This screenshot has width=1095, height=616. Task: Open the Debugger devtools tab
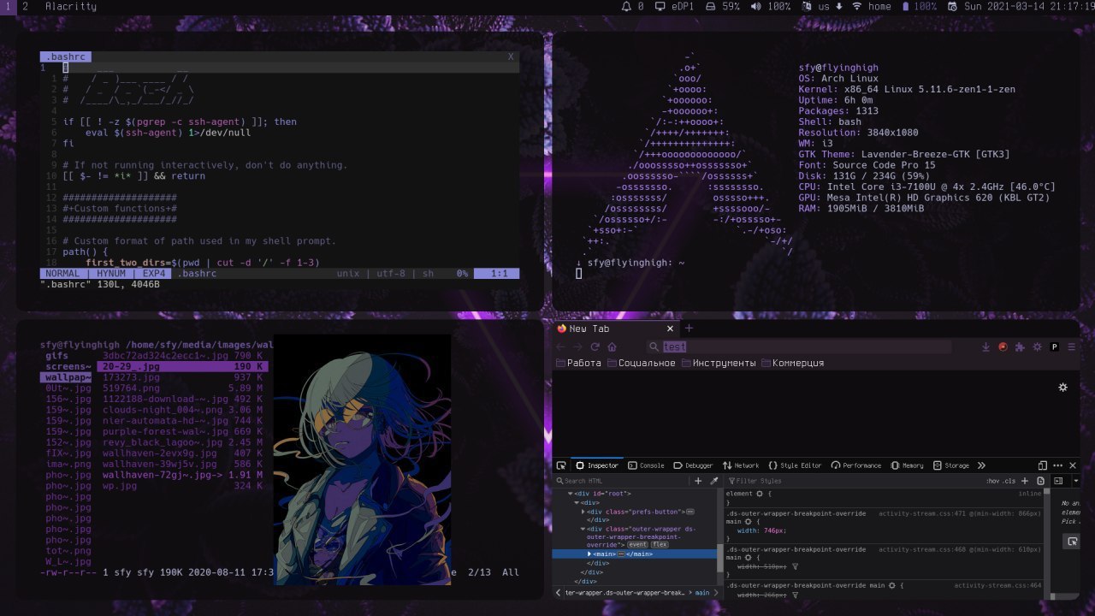coord(692,465)
